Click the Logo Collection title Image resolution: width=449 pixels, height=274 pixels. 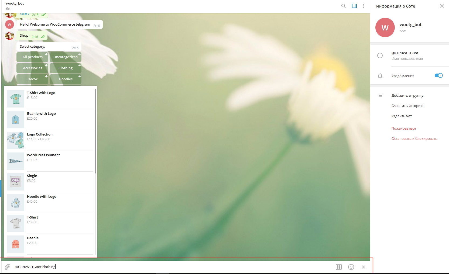click(x=40, y=134)
